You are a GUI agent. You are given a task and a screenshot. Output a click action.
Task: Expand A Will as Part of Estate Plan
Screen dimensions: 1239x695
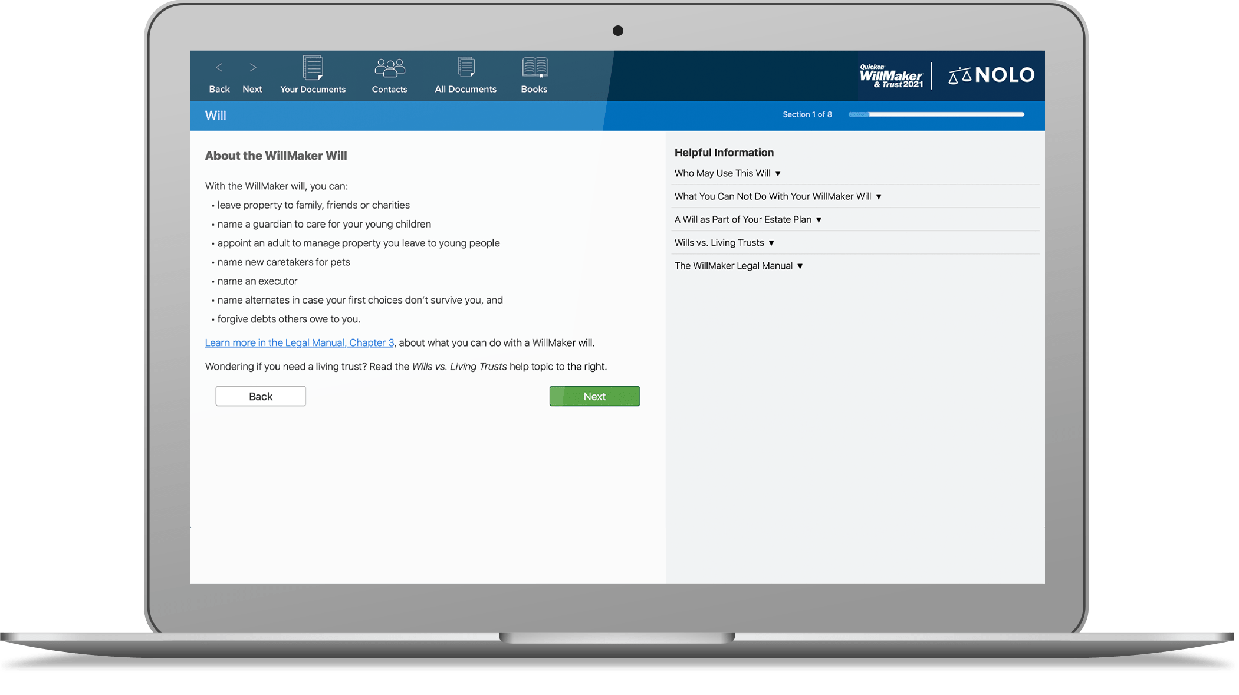[747, 219]
